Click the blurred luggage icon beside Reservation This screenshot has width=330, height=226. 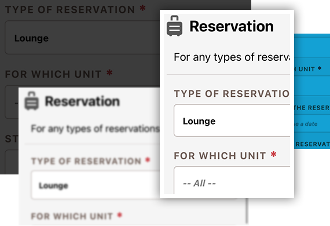point(32,101)
